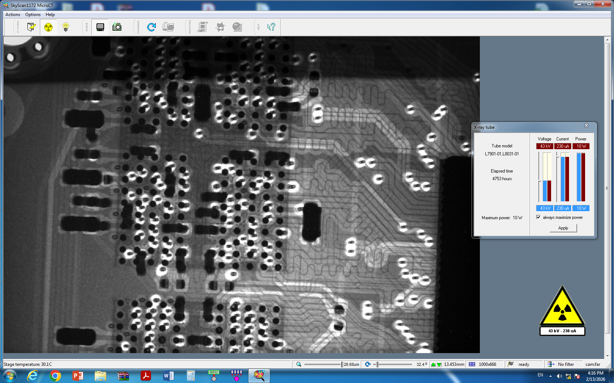Viewport: 614px width, 383px height.
Task: Click the open door system icon
Action: tap(31, 27)
